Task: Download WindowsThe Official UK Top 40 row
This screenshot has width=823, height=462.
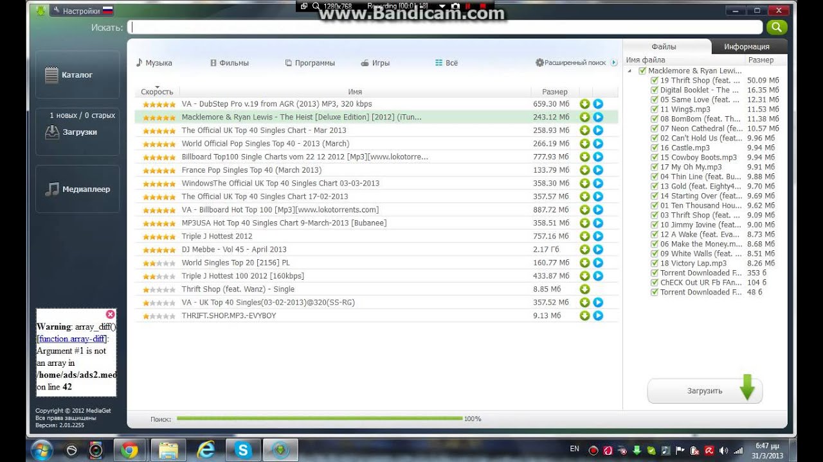Action: [584, 183]
